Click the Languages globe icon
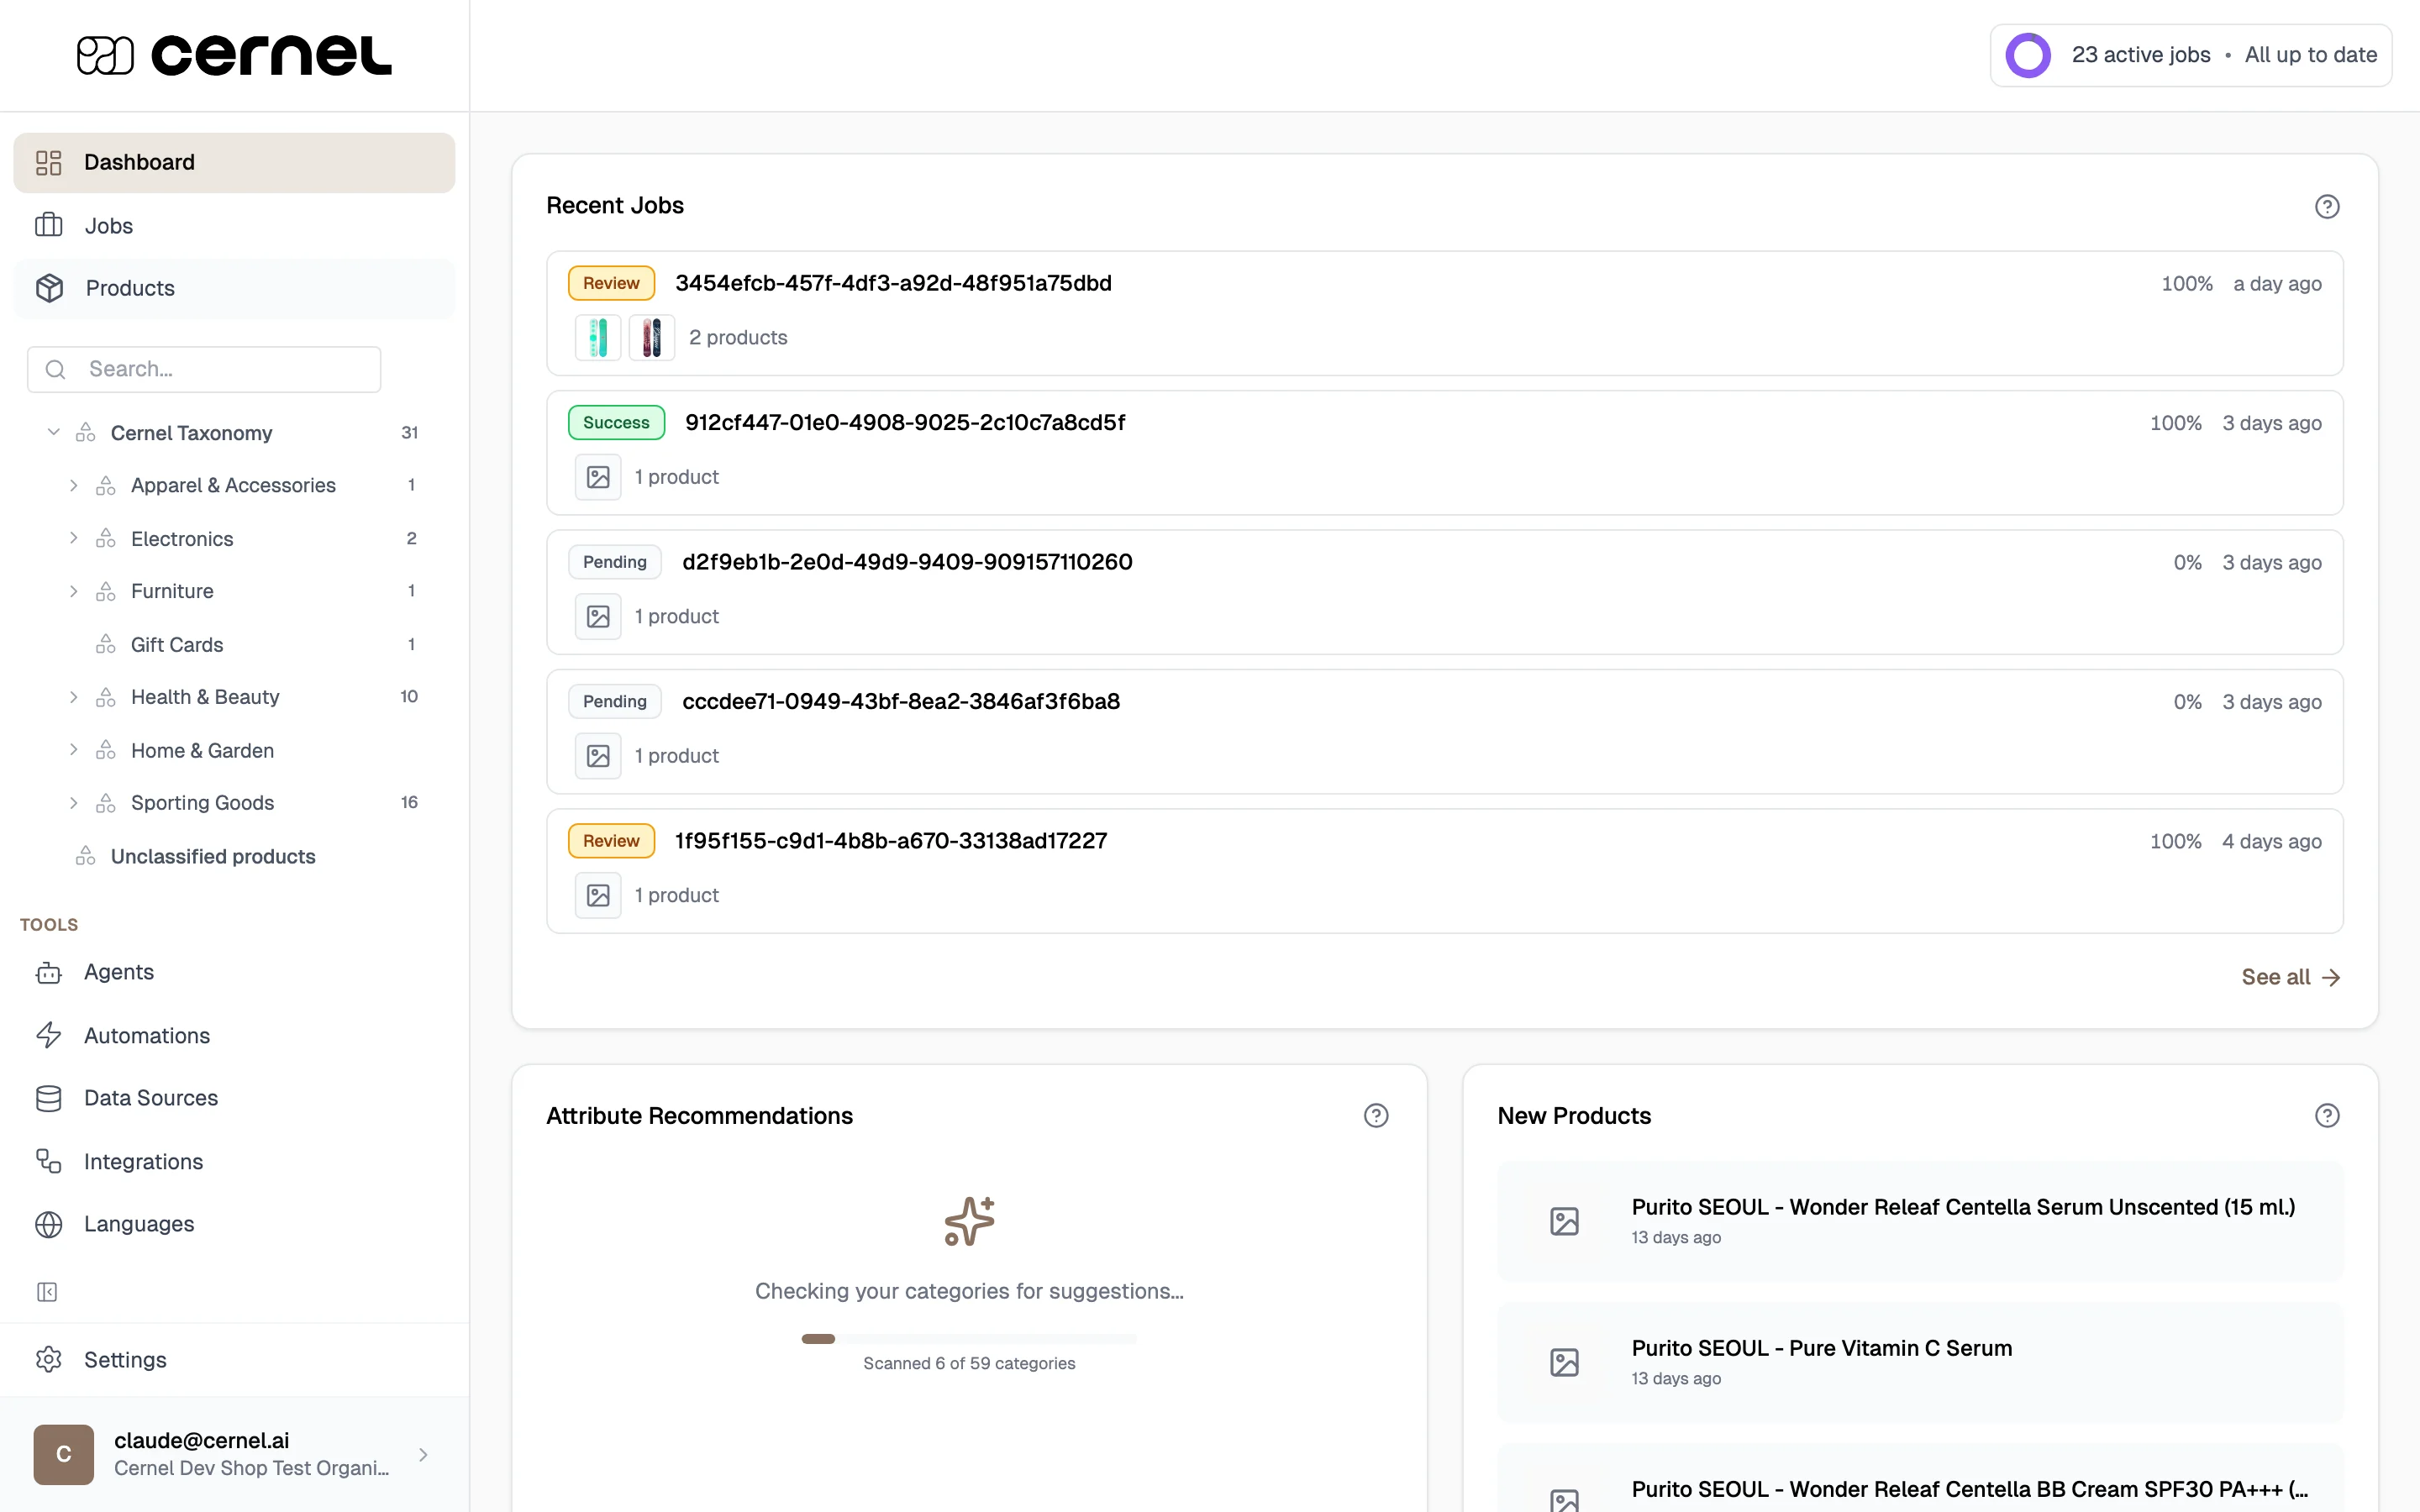The image size is (2420, 1512). [x=49, y=1224]
